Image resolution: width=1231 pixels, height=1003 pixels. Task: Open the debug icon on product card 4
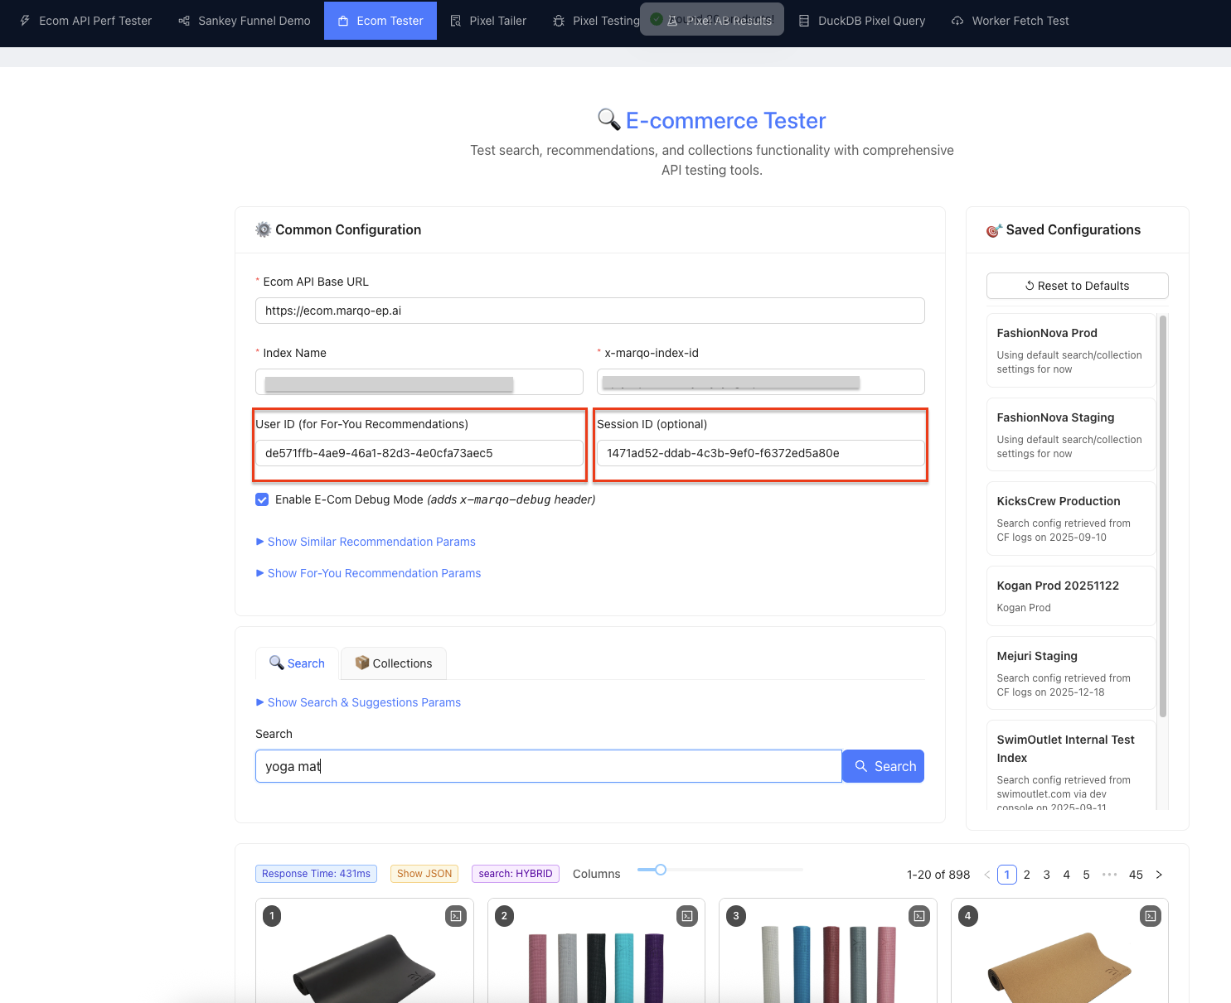pyautogui.click(x=1151, y=916)
